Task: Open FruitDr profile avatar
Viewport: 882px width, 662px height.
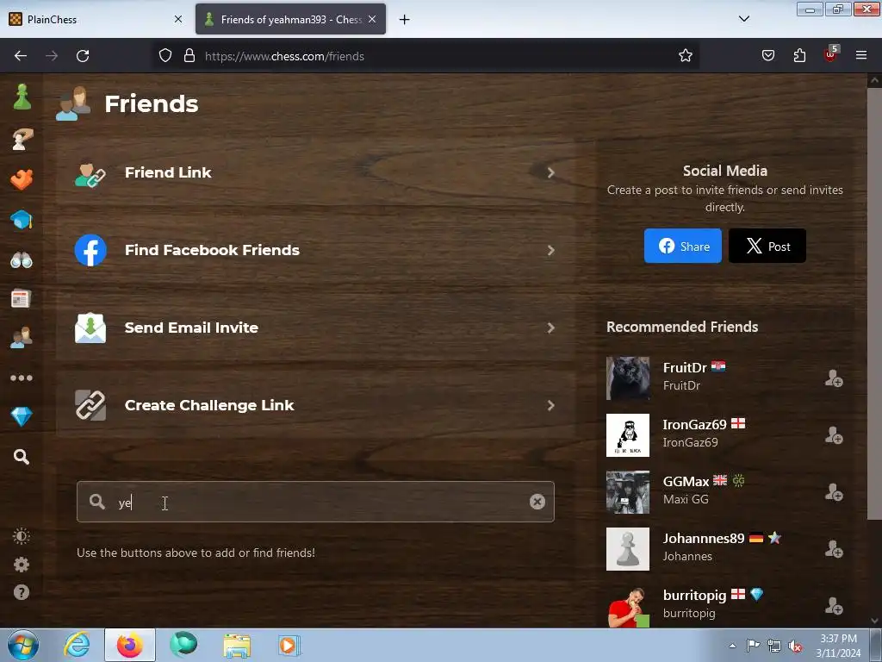Action: (x=628, y=378)
